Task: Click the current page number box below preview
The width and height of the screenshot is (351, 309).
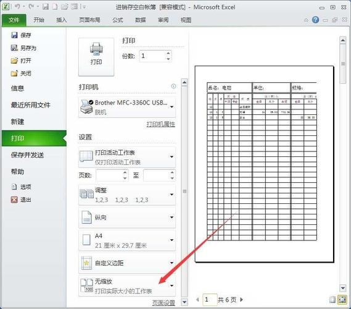Action: [x=210, y=299]
